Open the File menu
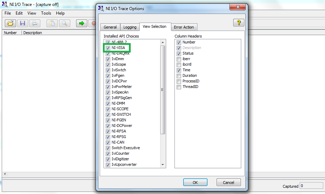This screenshot has height=194, width=325. [8, 13]
